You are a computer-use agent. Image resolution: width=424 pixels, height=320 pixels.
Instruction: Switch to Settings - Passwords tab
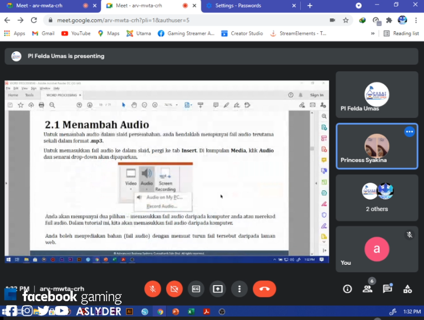[246, 5]
